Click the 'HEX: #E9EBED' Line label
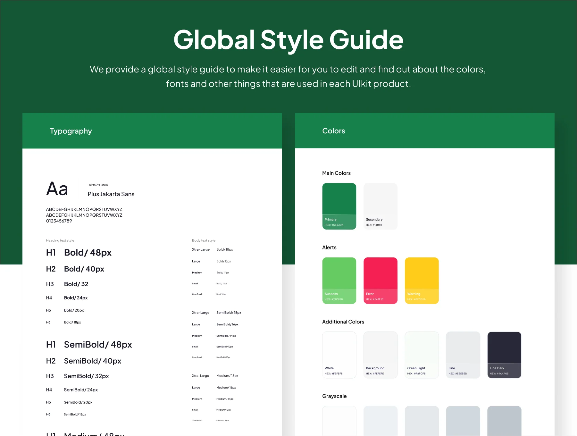This screenshot has width=577, height=436. click(457, 374)
